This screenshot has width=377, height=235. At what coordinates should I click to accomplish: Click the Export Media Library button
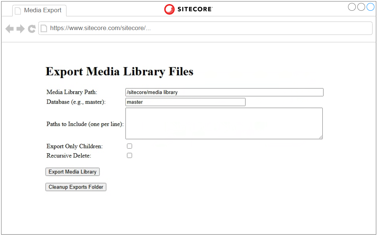pyautogui.click(x=72, y=172)
